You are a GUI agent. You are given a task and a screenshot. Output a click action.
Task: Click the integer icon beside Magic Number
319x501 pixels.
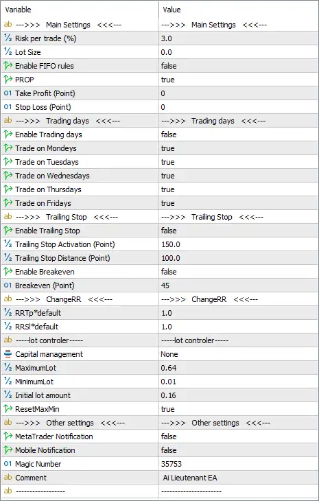(8, 464)
